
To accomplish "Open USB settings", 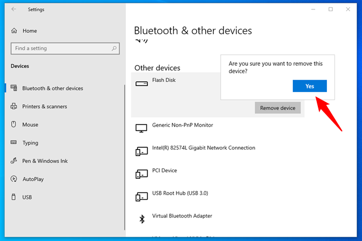I will point(27,197).
